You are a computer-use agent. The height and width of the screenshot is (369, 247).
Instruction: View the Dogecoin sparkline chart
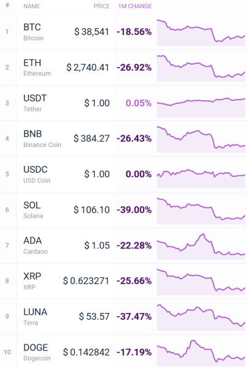[x=201, y=353]
